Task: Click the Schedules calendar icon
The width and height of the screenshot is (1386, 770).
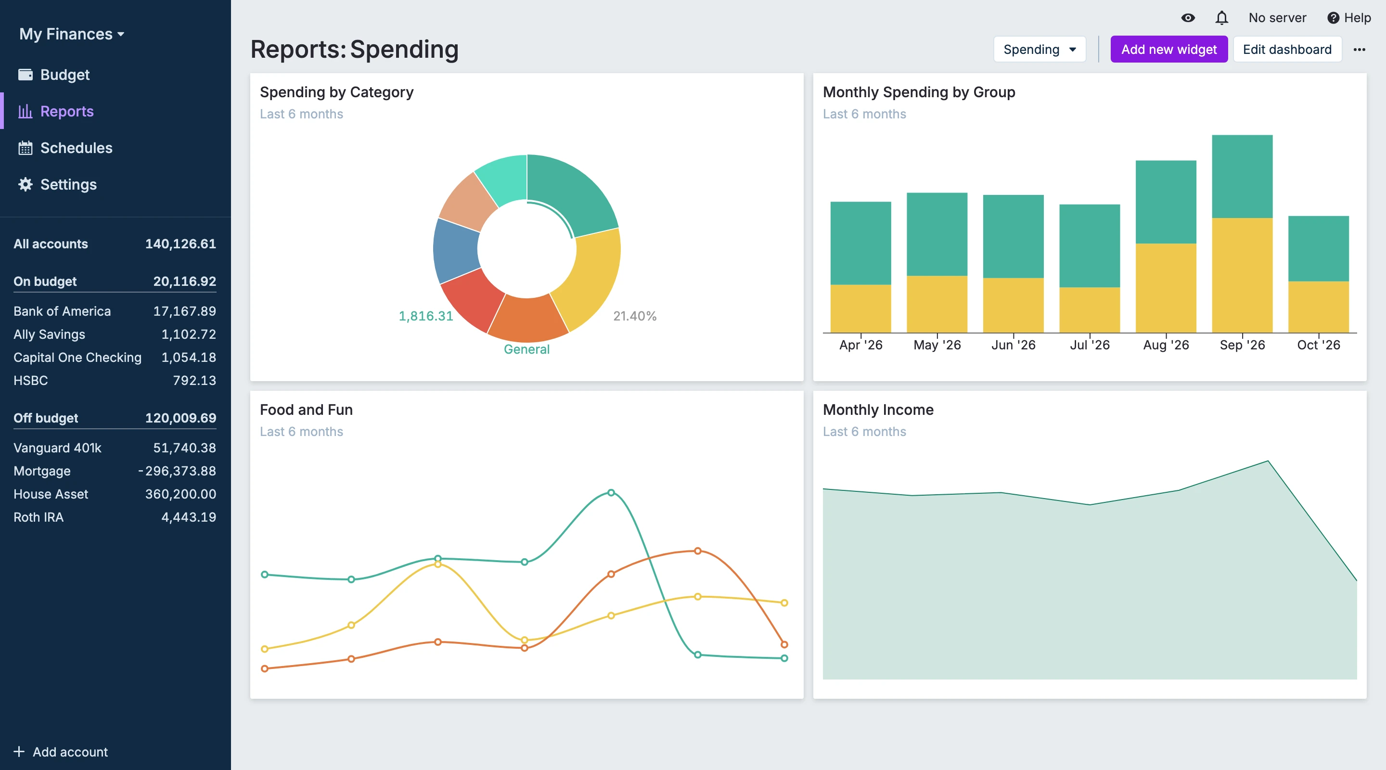Action: (x=26, y=147)
